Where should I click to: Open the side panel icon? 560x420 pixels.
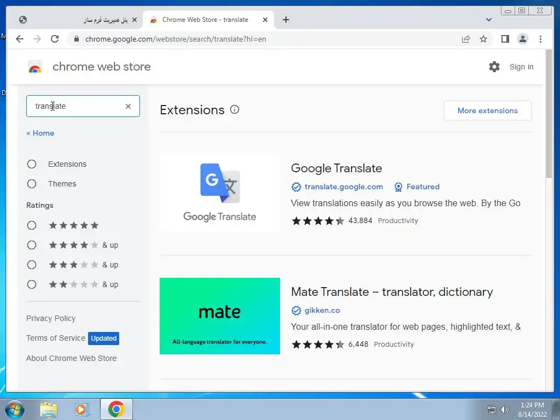pyautogui.click(x=505, y=39)
